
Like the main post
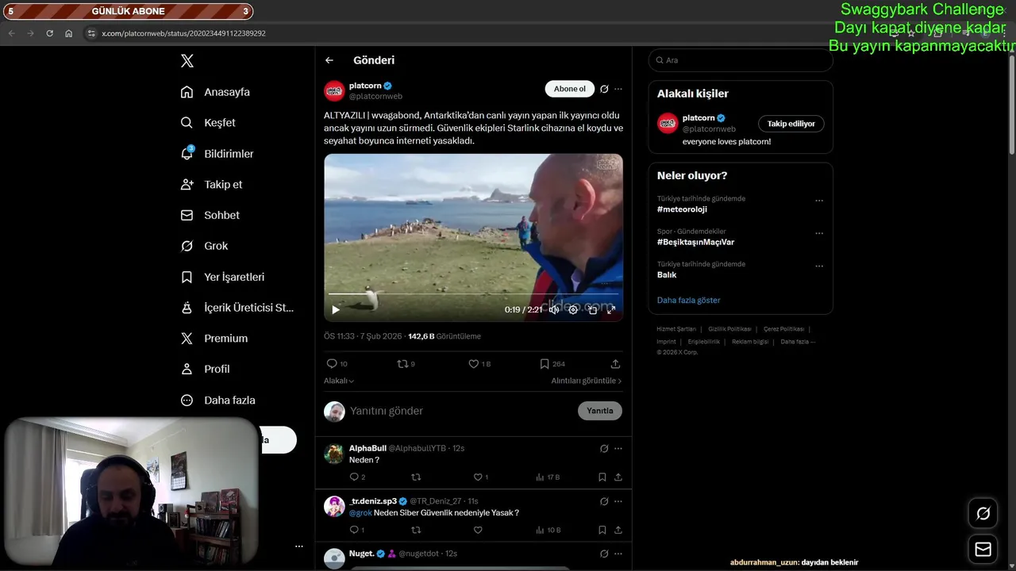[x=479, y=364]
